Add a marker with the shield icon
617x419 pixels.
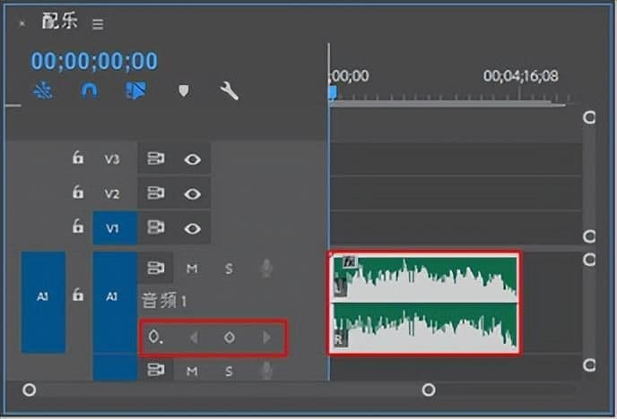coord(184,91)
